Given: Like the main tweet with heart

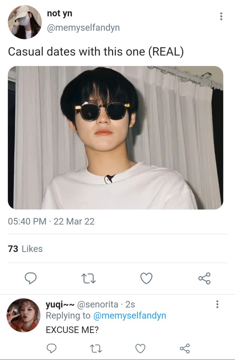Looking at the screenshot, I should (146, 278).
